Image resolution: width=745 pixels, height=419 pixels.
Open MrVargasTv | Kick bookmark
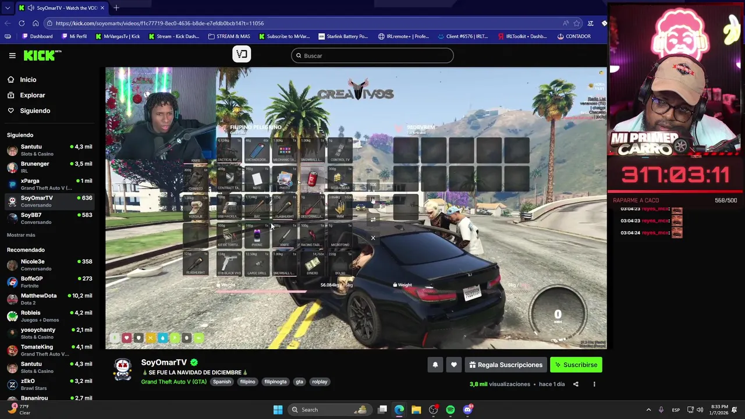[x=117, y=36]
